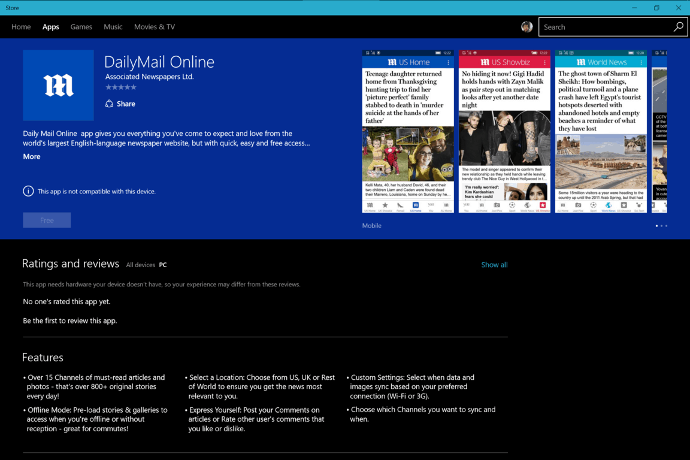Click the "DailyMail Online" app title
The image size is (690, 460).
[159, 62]
